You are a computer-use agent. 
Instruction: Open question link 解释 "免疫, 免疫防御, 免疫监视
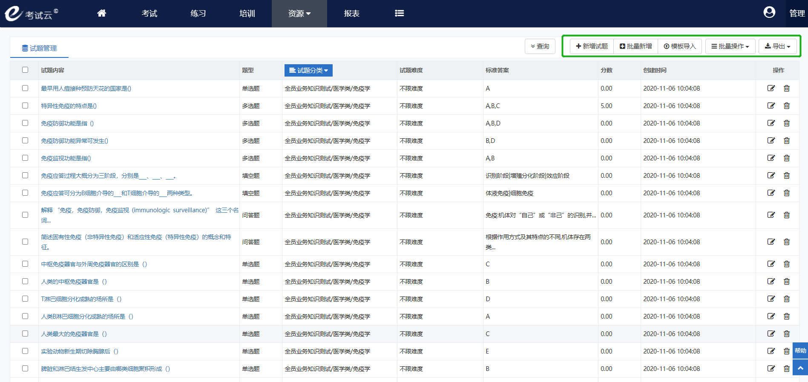(140, 215)
